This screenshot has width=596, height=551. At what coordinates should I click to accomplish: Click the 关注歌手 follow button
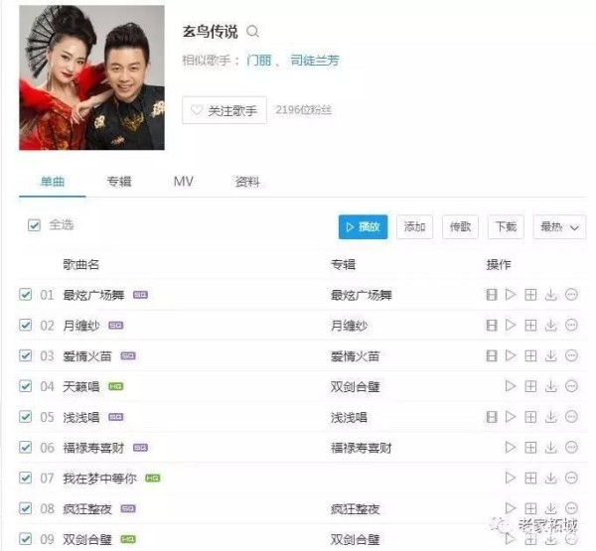[224, 110]
